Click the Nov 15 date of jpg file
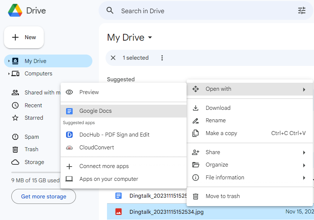 click(x=300, y=212)
